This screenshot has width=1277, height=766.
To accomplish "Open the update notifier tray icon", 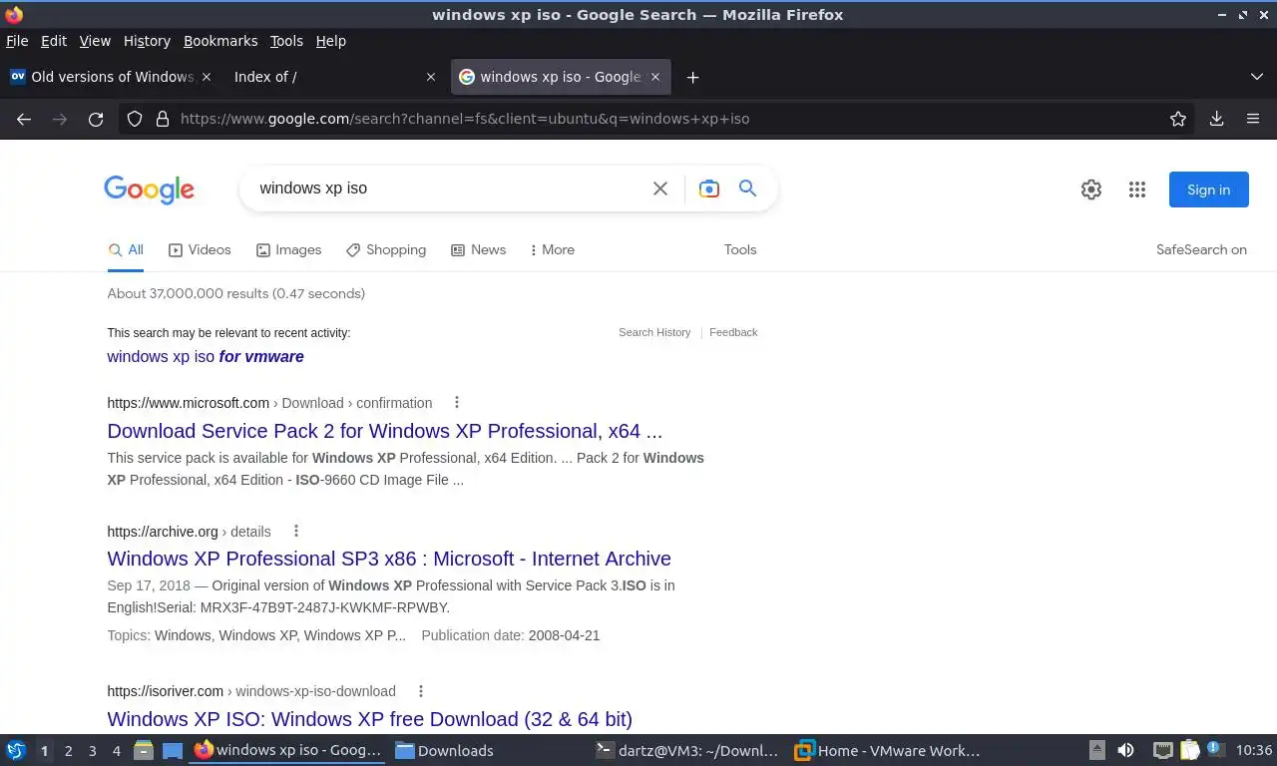I will tap(1215, 749).
